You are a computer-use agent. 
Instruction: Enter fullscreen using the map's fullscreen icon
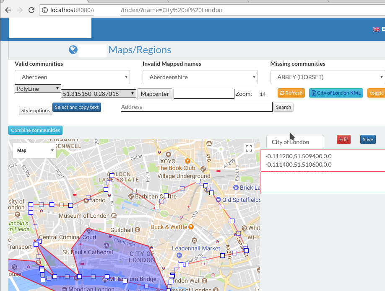point(248,148)
